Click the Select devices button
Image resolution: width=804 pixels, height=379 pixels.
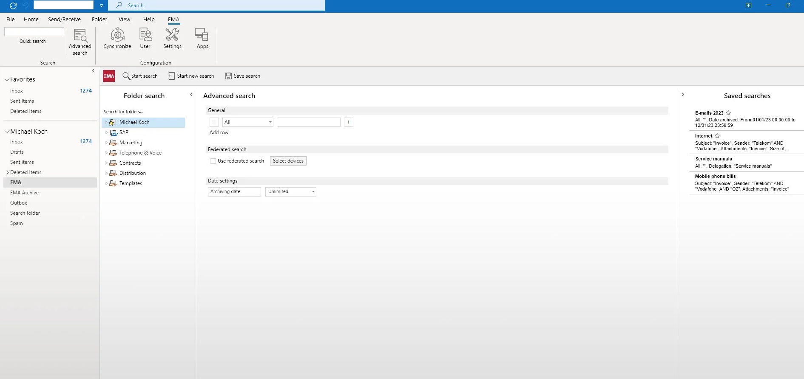click(x=288, y=161)
